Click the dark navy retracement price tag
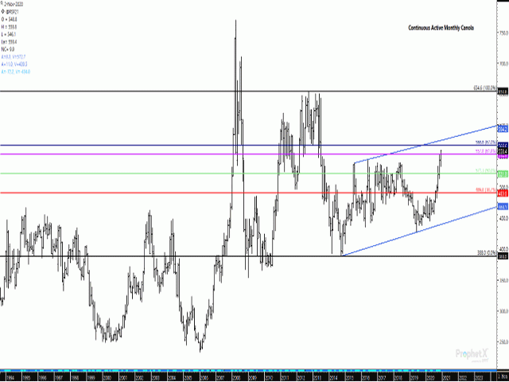Screen dimensions: 509x382 click(x=503, y=146)
